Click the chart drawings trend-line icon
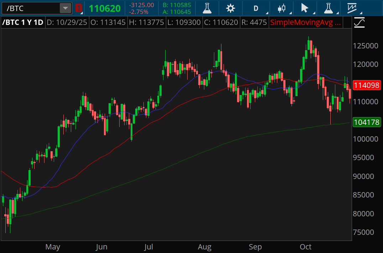The width and height of the screenshot is (383, 253). pos(352,8)
